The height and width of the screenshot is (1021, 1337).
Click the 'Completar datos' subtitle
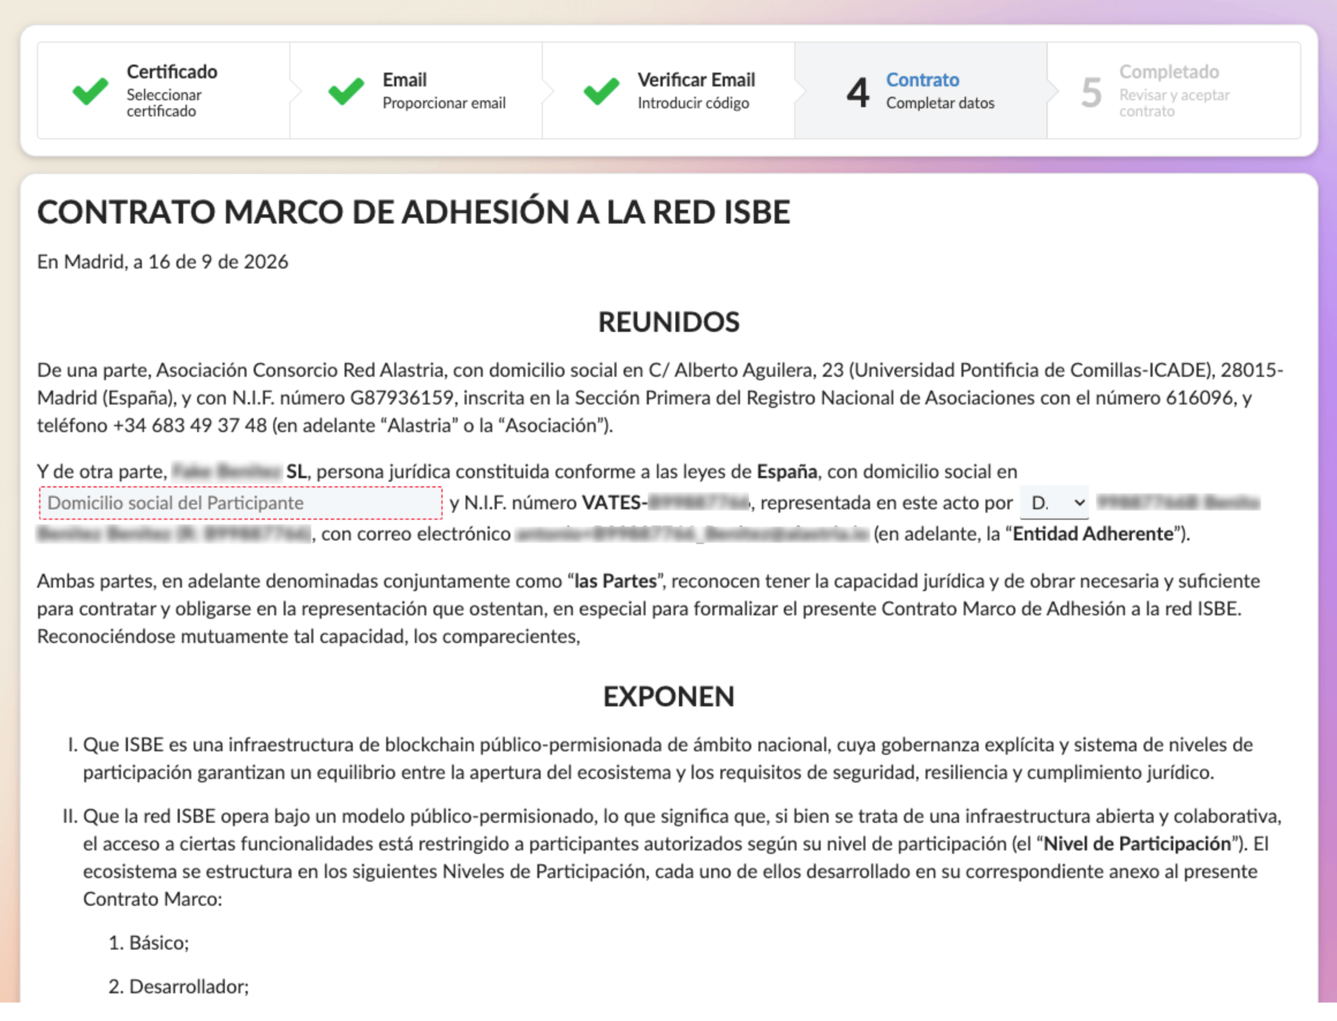point(940,103)
